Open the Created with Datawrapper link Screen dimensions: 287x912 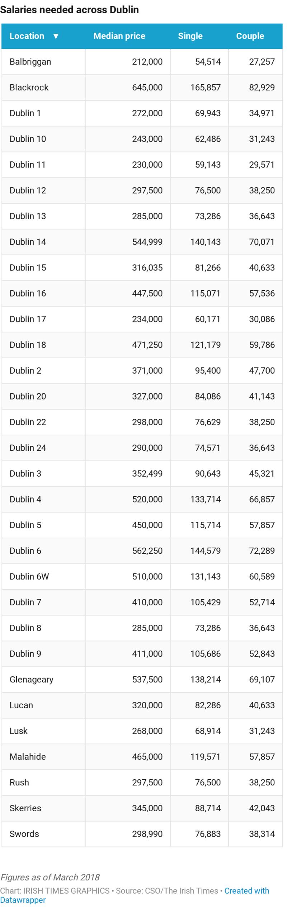pyautogui.click(x=246, y=891)
